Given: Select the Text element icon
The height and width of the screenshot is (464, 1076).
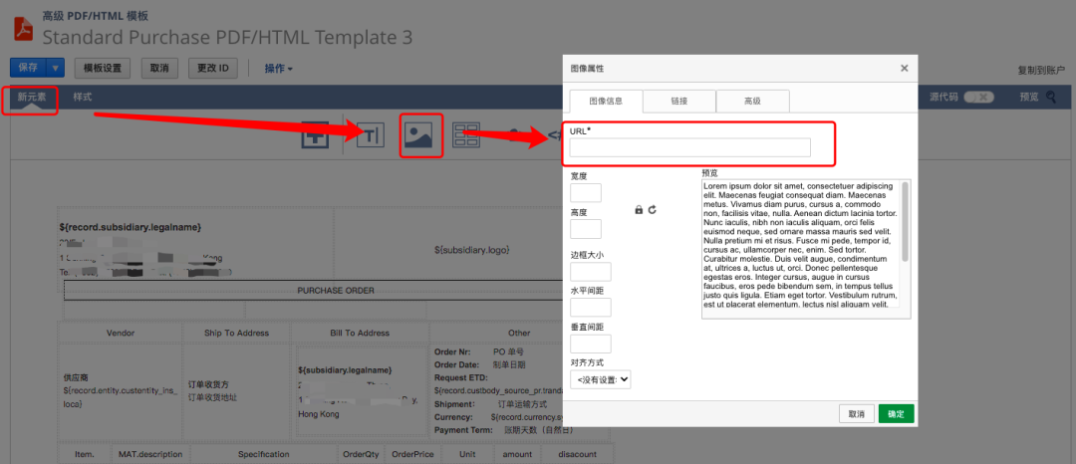Looking at the screenshot, I should pyautogui.click(x=372, y=135).
